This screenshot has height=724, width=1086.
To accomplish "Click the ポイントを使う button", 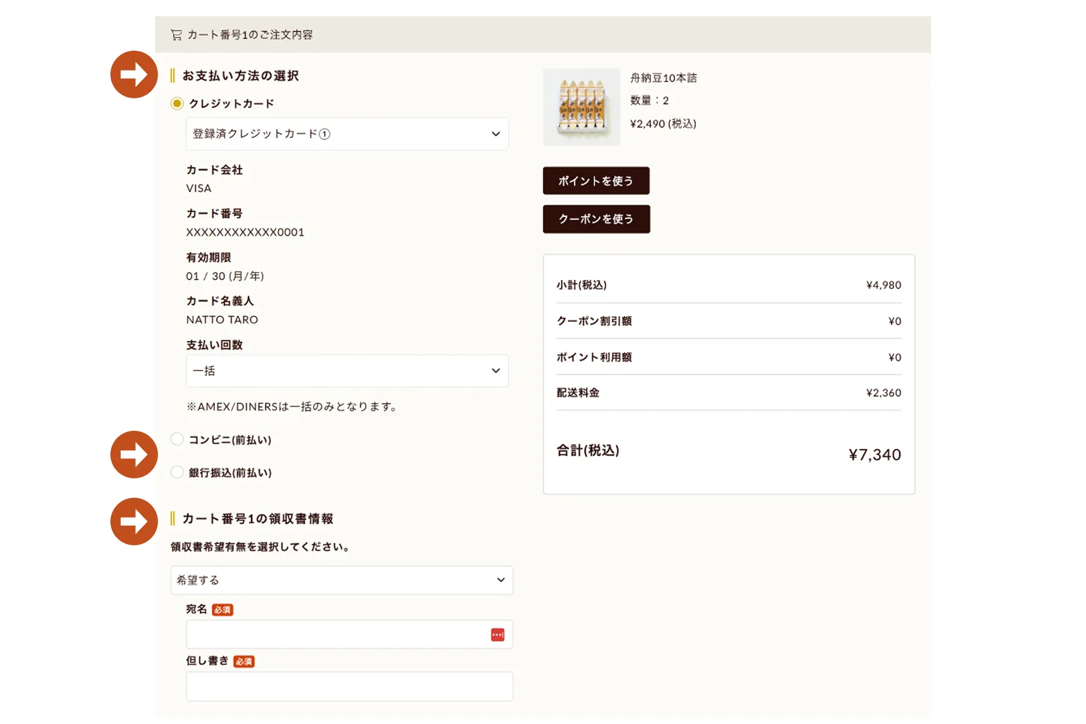I will tap(596, 181).
